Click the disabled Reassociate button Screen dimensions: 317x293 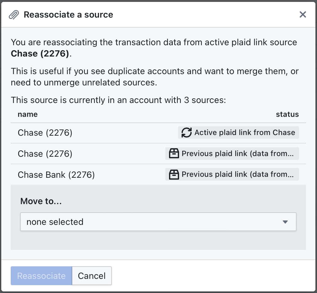[41, 276]
